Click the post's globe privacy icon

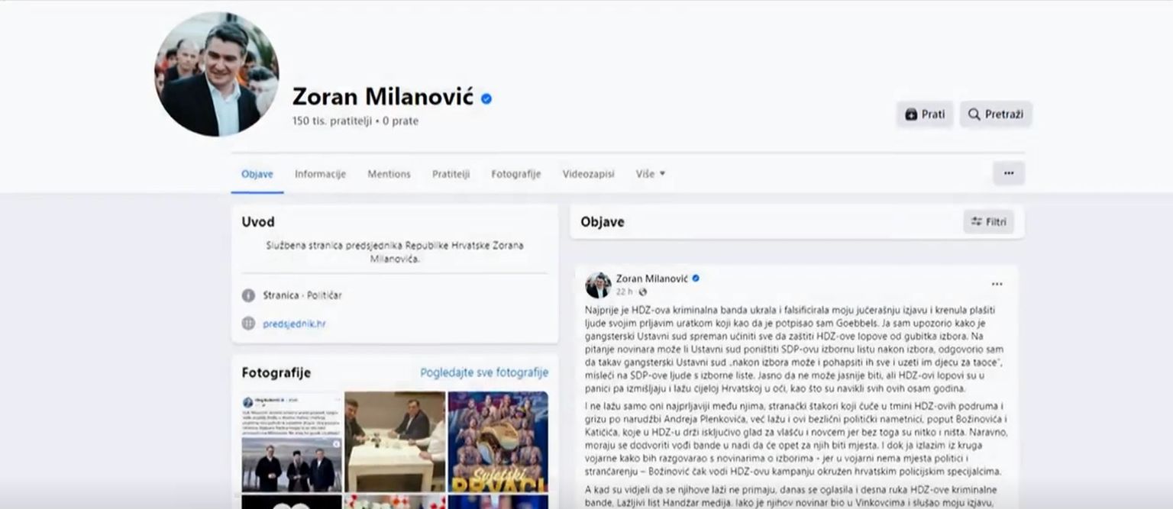coord(642,292)
